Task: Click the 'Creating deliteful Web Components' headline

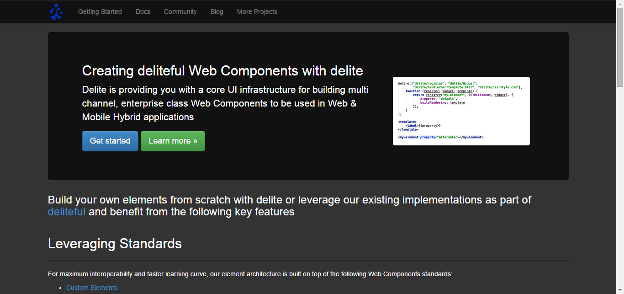Action: point(222,71)
